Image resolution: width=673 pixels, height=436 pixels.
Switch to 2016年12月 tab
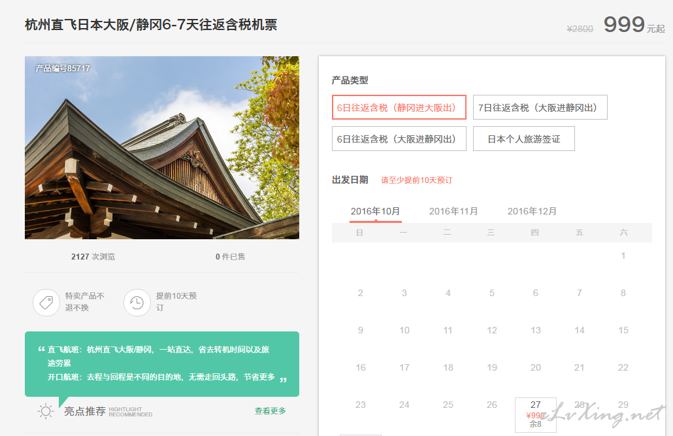[x=532, y=211]
